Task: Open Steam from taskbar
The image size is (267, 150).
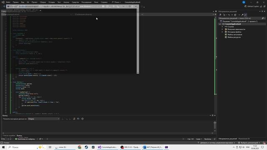Action: point(86,147)
